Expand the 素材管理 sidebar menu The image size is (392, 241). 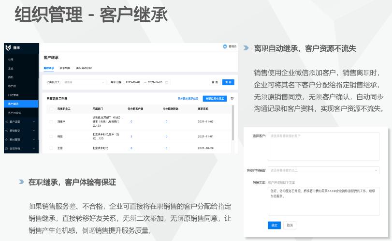point(34,139)
